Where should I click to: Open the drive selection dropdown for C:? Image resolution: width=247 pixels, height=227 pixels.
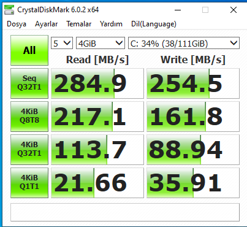coord(184,43)
